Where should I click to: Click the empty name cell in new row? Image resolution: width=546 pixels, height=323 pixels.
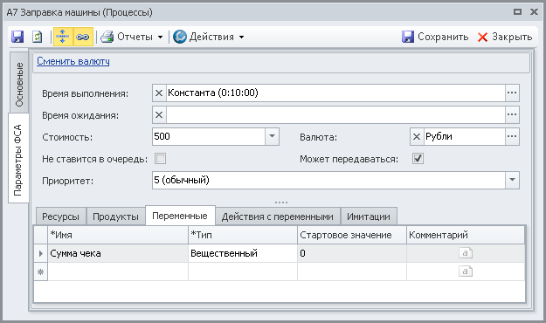[118, 271]
